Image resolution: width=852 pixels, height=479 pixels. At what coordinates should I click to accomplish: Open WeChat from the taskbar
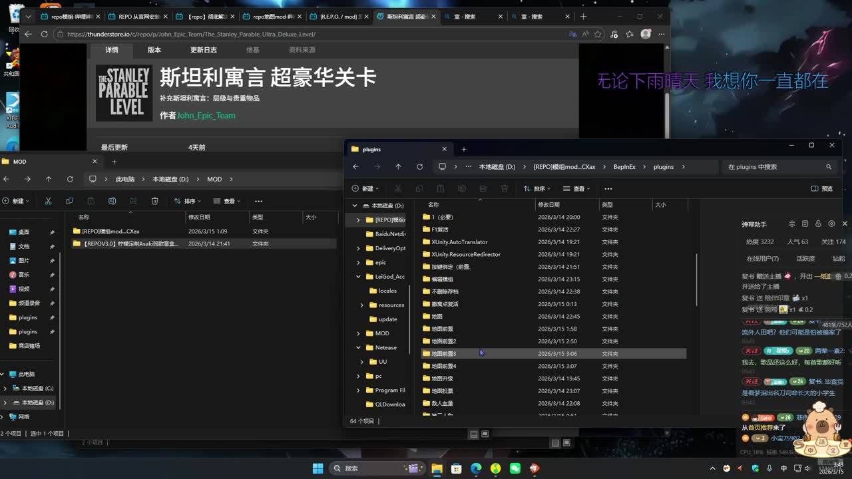click(x=515, y=468)
